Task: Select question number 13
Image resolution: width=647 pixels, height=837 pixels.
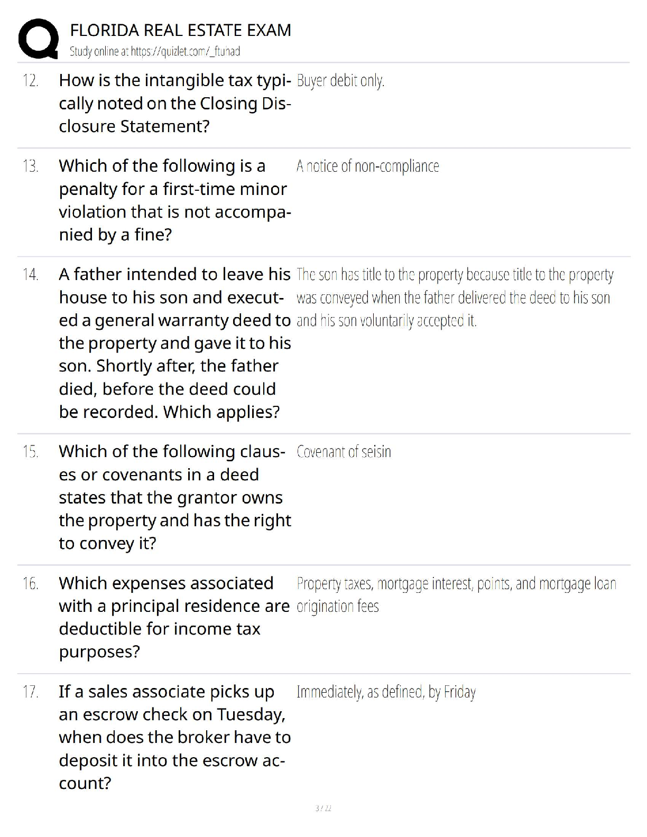Action: point(30,166)
